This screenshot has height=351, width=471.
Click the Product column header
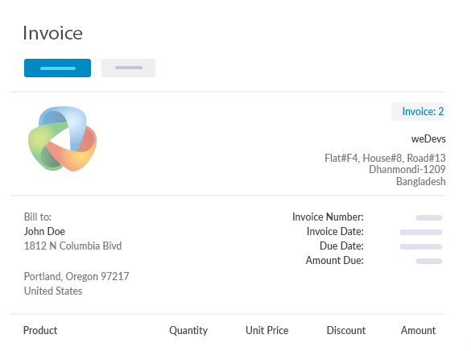point(40,331)
